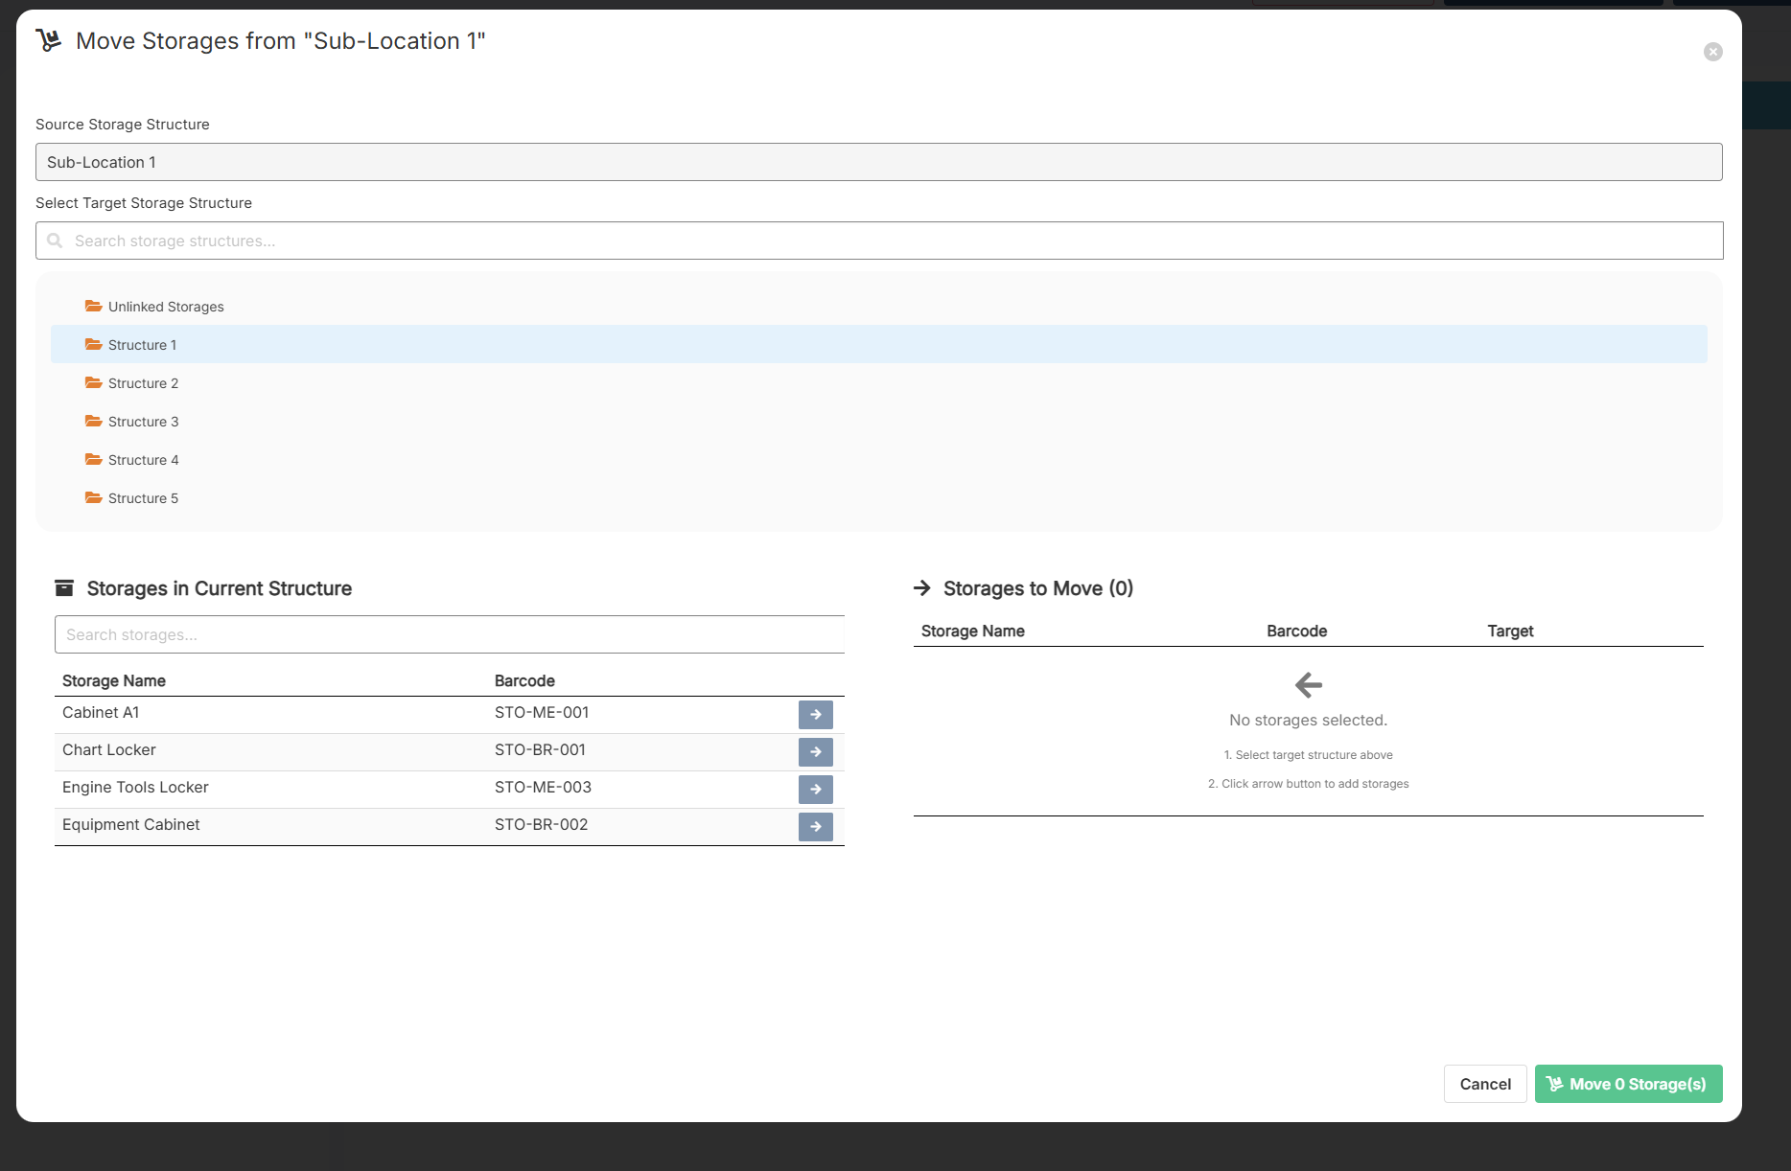Click the Structure 3 folder icon
Viewport: 1791px width, 1171px height.
[94, 422]
